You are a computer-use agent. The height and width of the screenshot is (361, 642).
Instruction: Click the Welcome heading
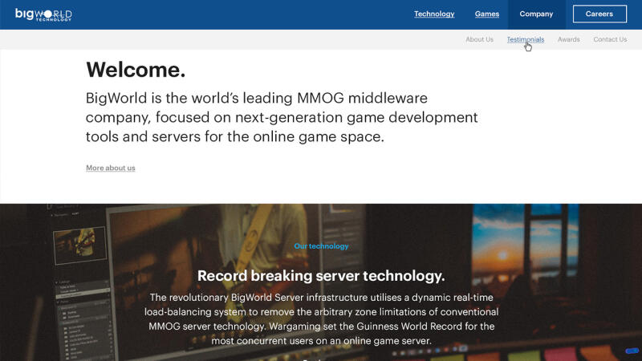pos(136,70)
